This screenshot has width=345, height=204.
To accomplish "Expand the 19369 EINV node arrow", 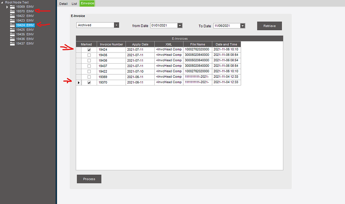I will coord(7,7).
